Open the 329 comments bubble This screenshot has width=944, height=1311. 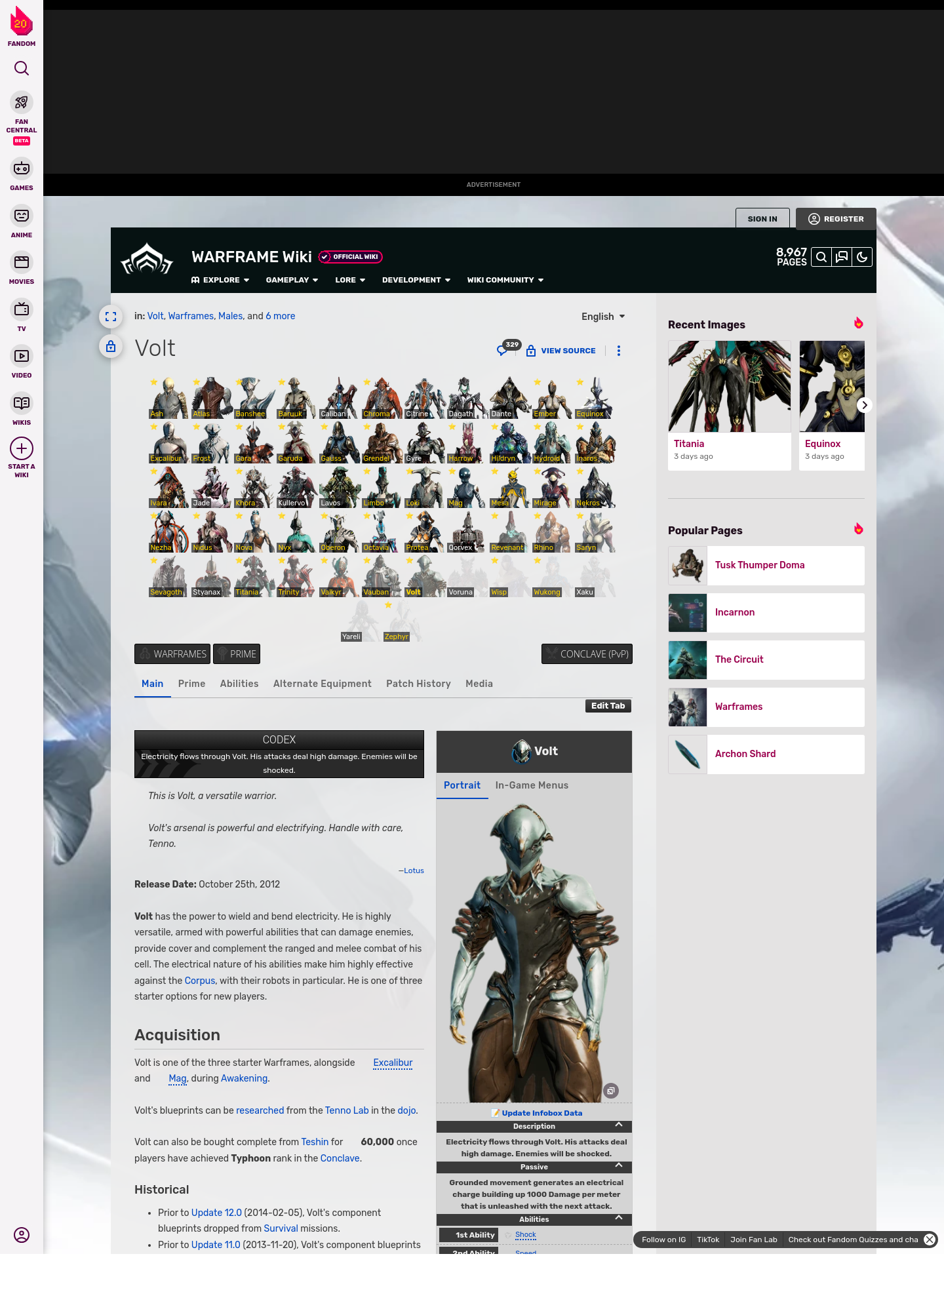tap(508, 348)
